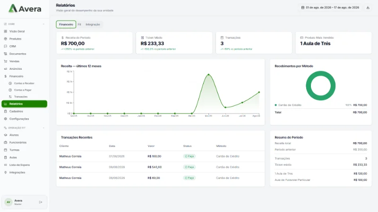The image size is (378, 212).
Task: Click the date 07/08/2026 cell
Action: (x=117, y=156)
